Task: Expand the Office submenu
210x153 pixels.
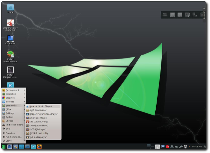Action: point(14,109)
